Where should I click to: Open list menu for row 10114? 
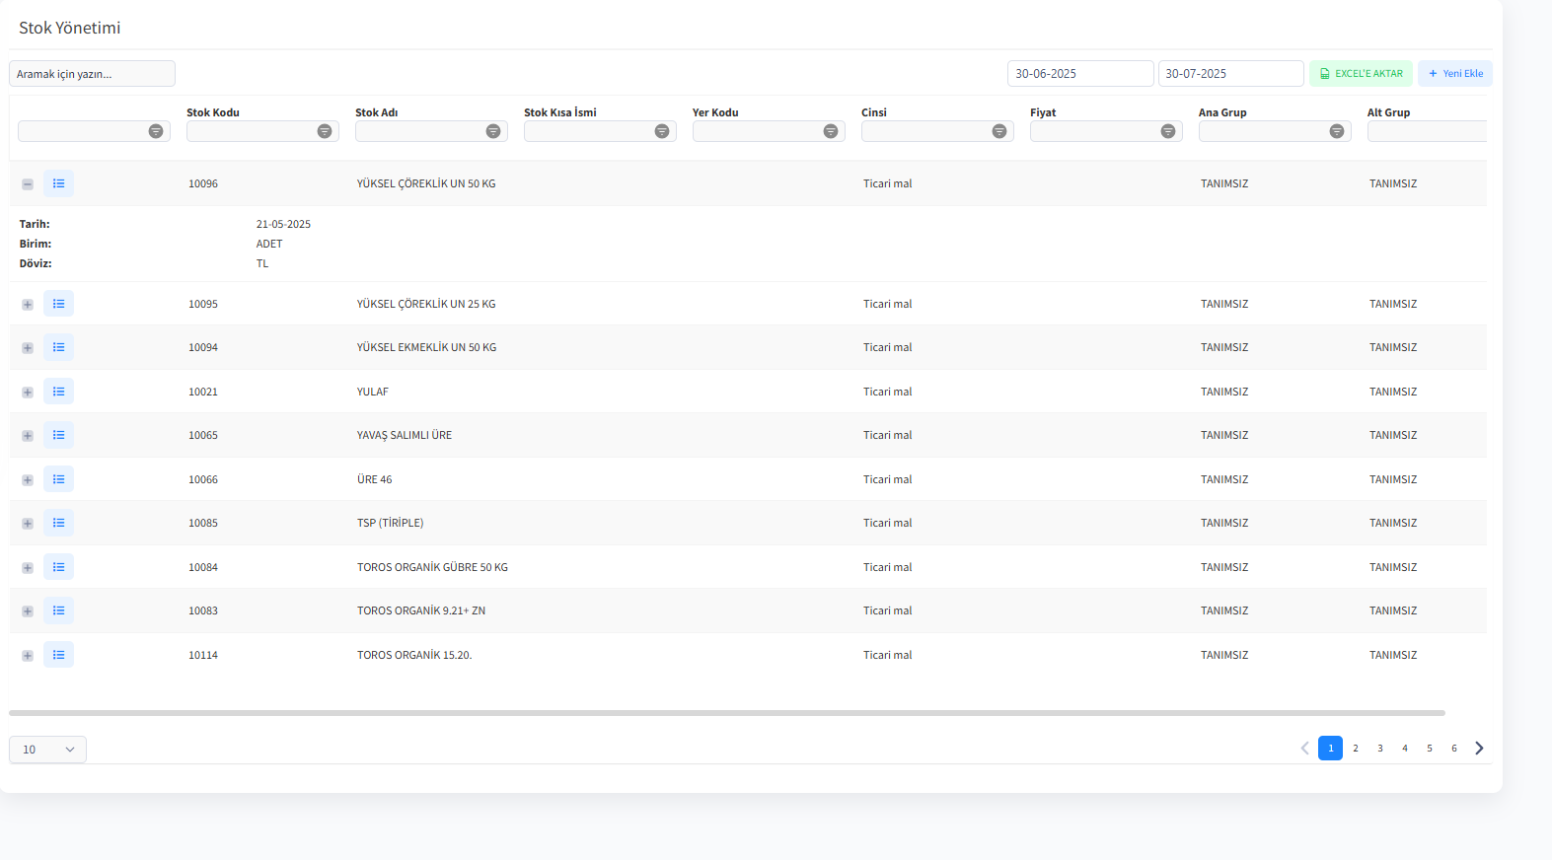(x=58, y=655)
